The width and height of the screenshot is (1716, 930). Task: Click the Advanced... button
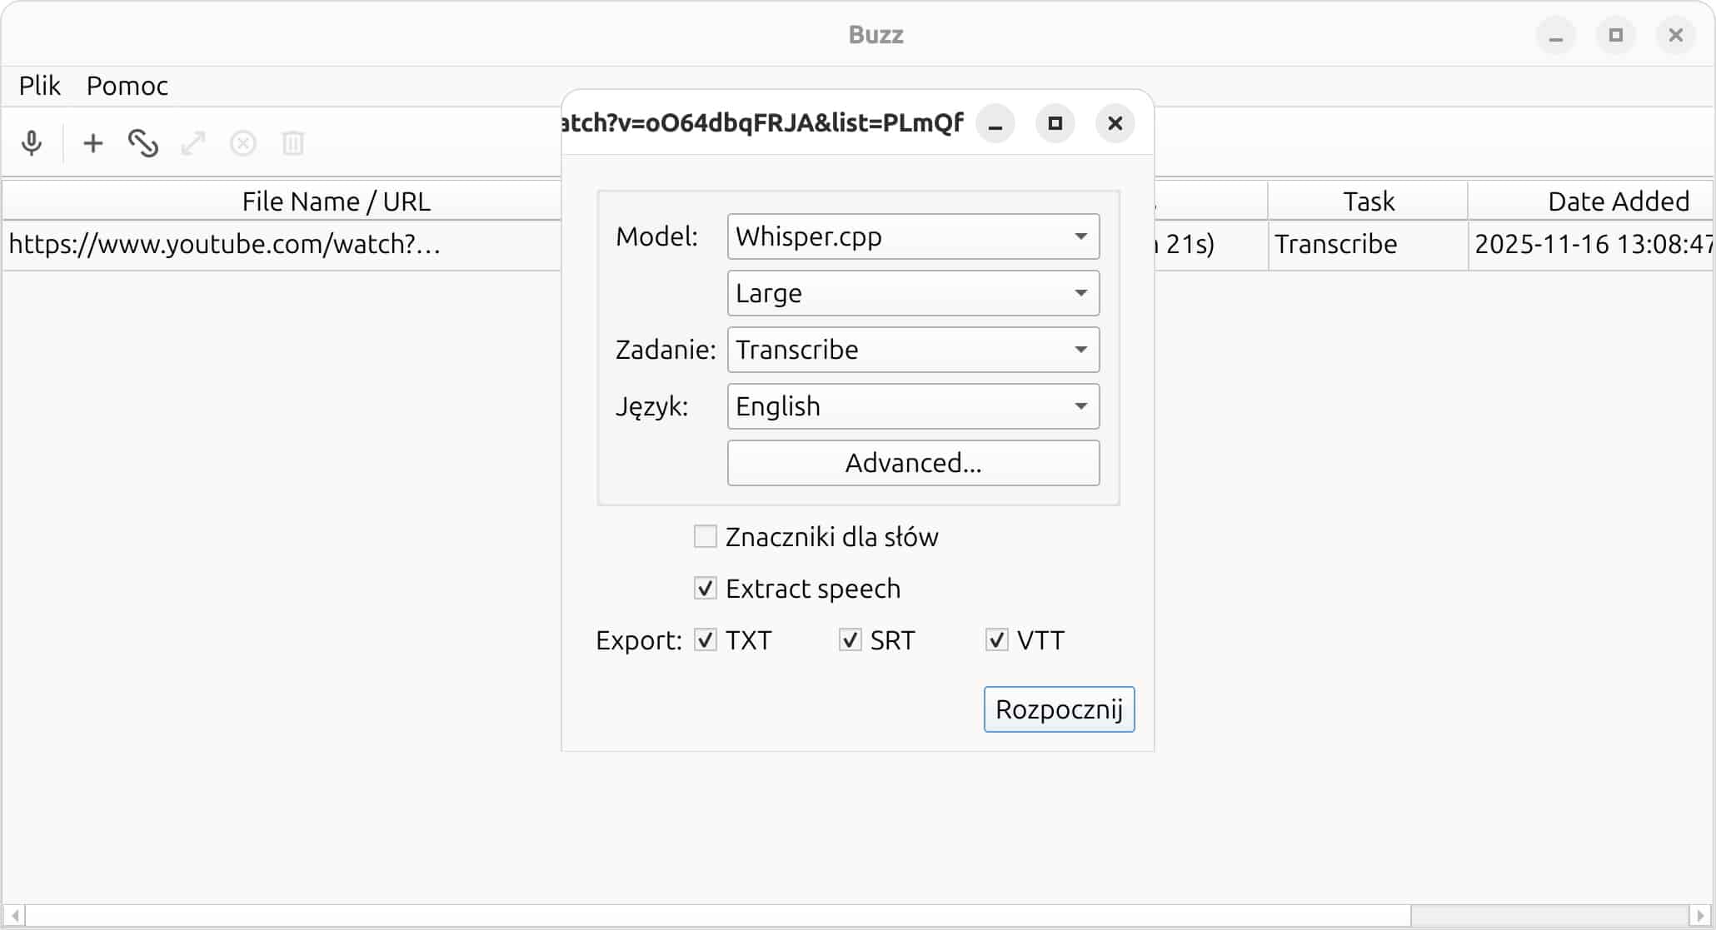[913, 463]
